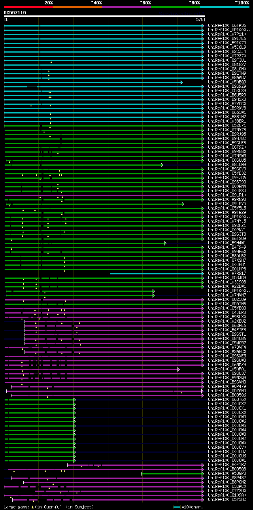Select the UniRef100_C0JCW9 label

click(227, 417)
